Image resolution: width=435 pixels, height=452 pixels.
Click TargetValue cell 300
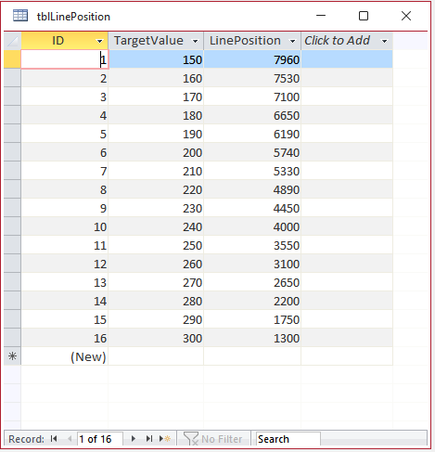coord(156,338)
